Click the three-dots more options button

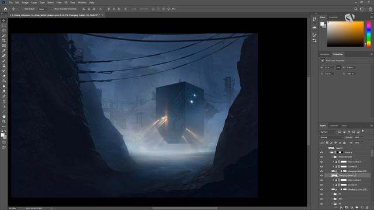(x=134, y=9)
